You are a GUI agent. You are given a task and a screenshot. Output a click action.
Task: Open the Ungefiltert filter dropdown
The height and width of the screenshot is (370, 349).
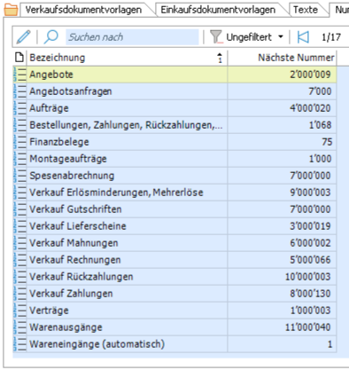tap(254, 37)
